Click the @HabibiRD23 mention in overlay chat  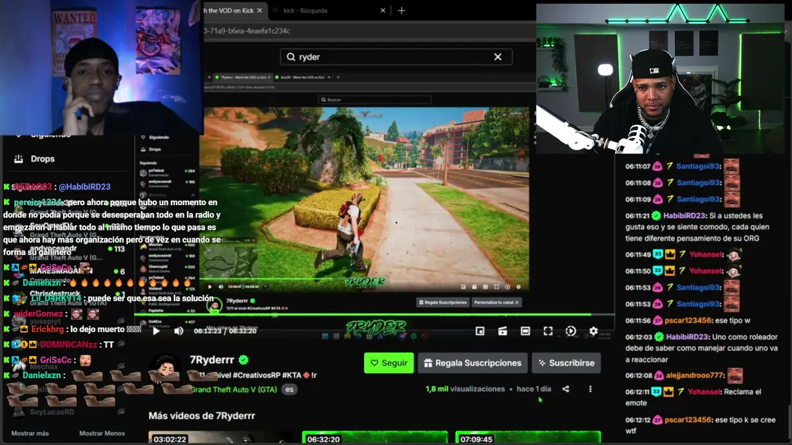pos(85,187)
